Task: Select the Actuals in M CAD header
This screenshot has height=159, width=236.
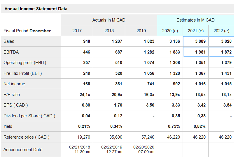Action: [x=109, y=20]
